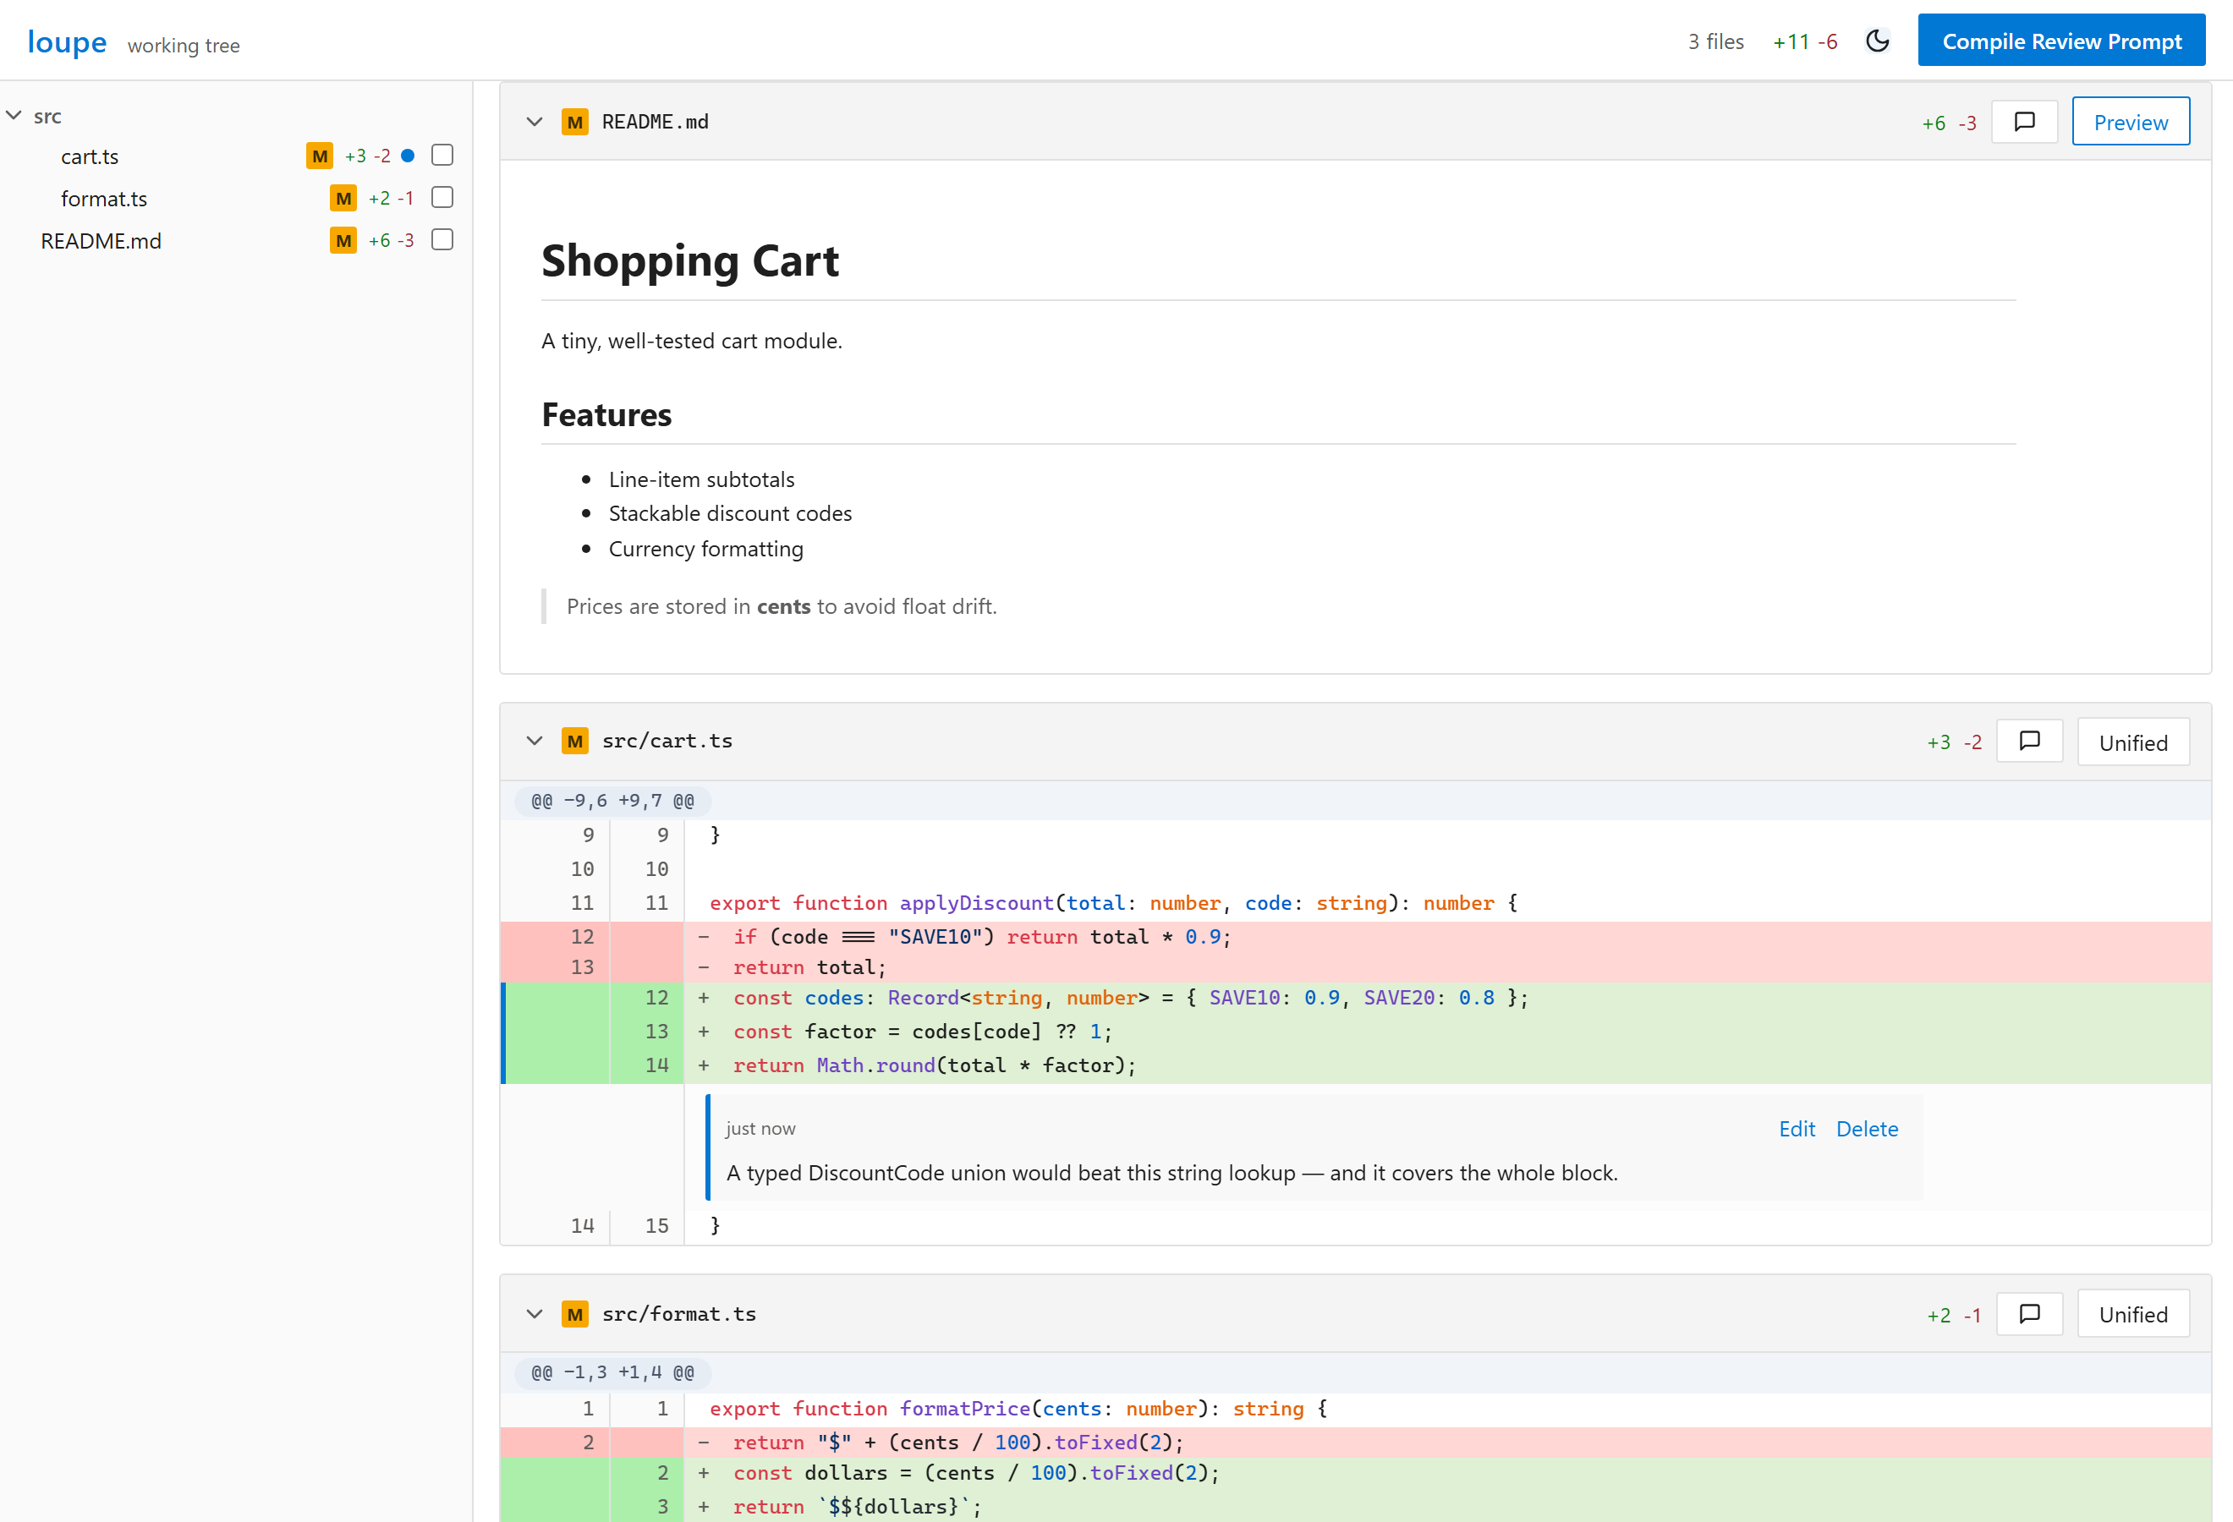Viewport: 2233px width, 1522px height.
Task: Click the @@ -1,3 +1,4 @@ hunk header
Action: pyautogui.click(x=612, y=1373)
